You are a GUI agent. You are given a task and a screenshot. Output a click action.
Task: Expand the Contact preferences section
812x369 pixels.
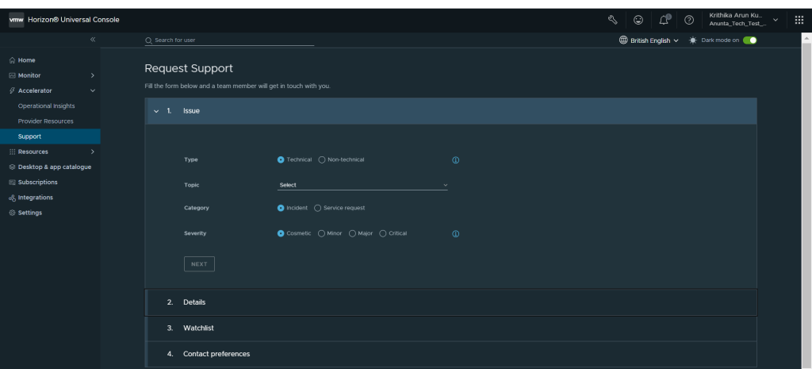coord(216,354)
